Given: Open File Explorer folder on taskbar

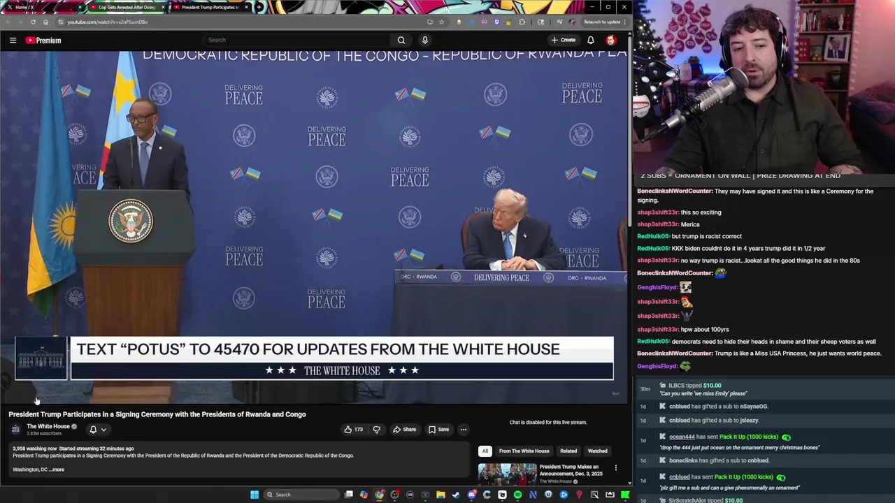Looking at the screenshot, I should (x=441, y=495).
